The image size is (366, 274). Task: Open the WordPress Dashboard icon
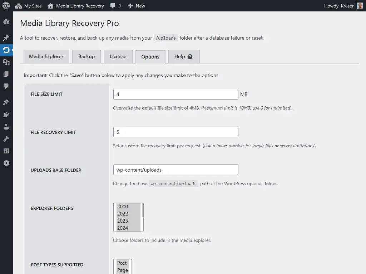(x=6, y=22)
